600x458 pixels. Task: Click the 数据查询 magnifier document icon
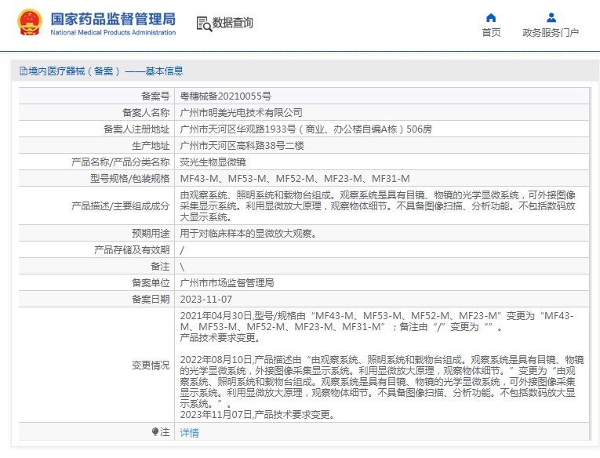pos(204,24)
